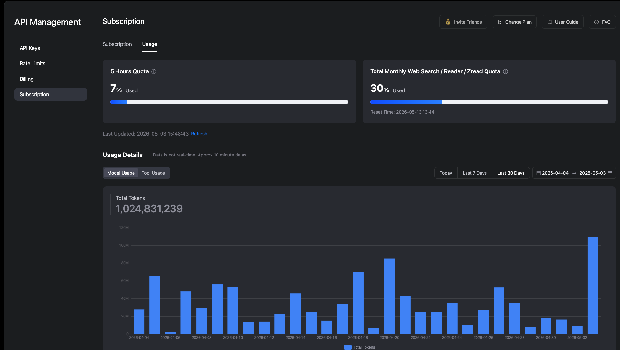Click start date field 2026-04-04
This screenshot has height=350, width=620.
[x=555, y=173]
